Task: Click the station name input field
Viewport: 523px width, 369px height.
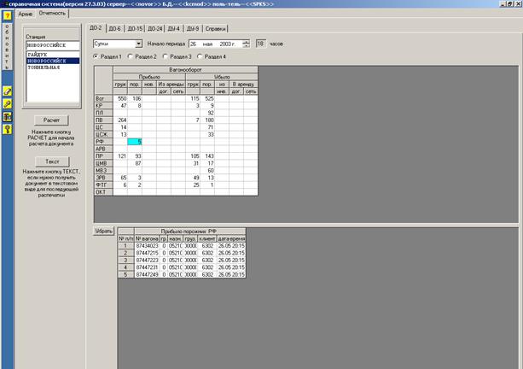Action: click(x=53, y=45)
